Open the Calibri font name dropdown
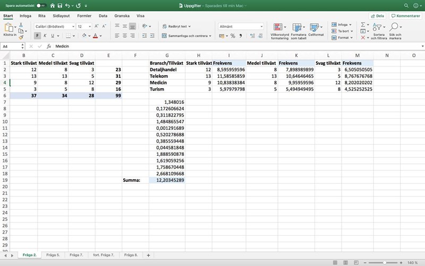425x266 pixels. (x=56, y=26)
